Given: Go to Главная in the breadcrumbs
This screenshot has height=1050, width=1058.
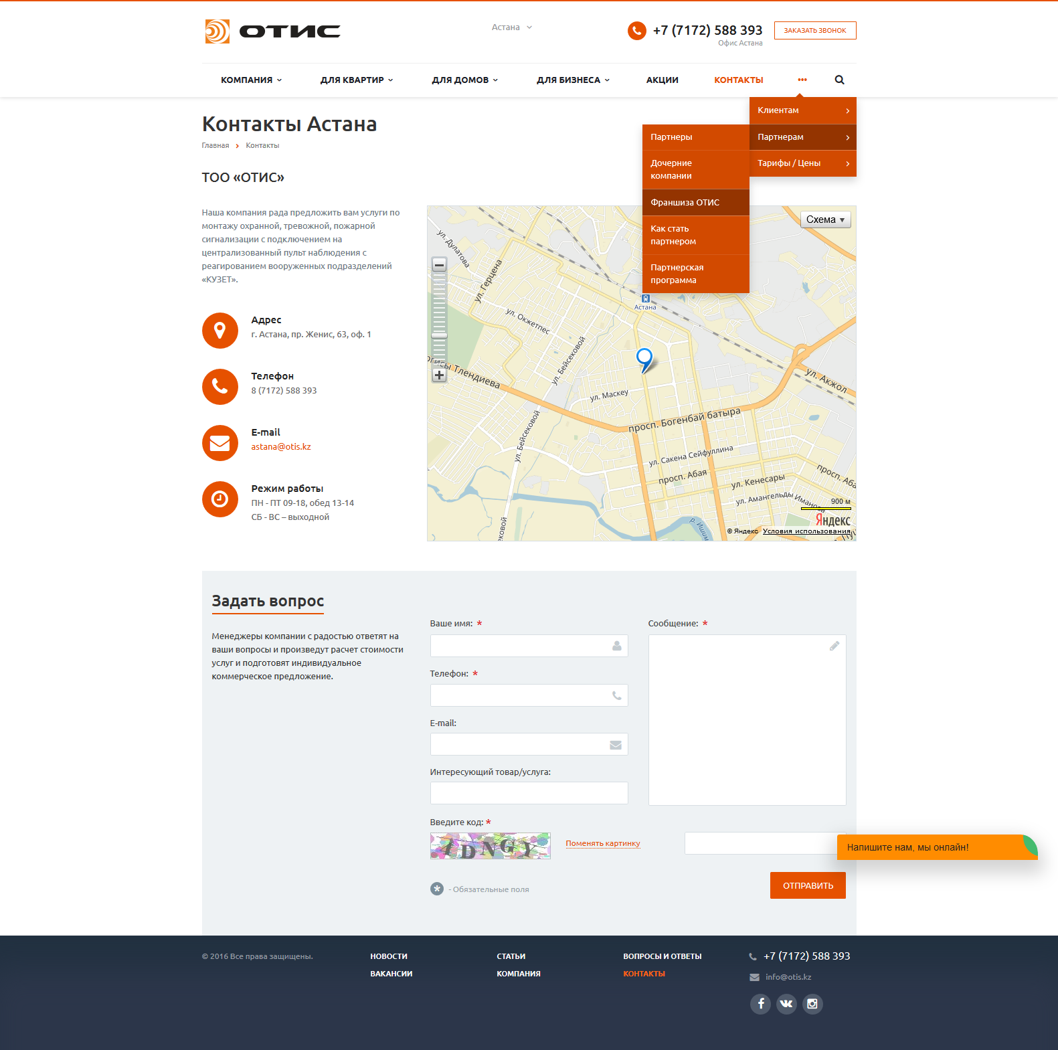Looking at the screenshot, I should tap(215, 145).
